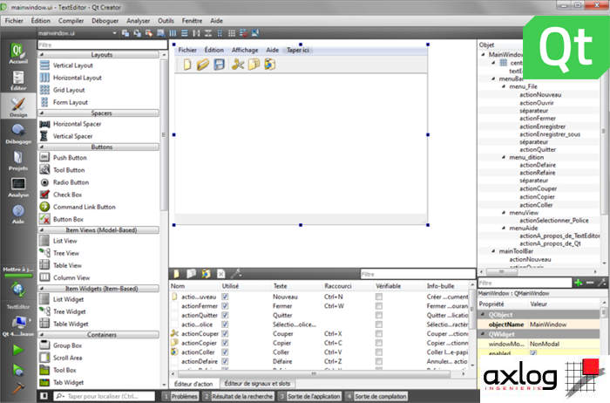Click break layout icon in top toolbar
Image resolution: width=610 pixels, height=403 pixels.
pos(243,33)
